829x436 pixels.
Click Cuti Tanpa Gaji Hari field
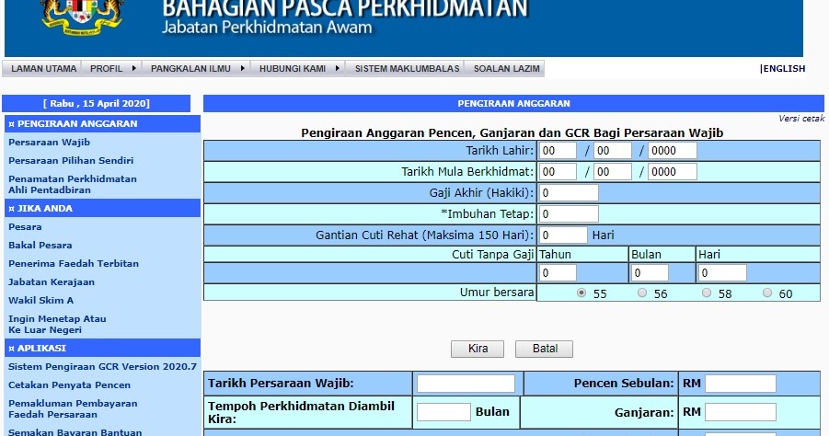722,272
